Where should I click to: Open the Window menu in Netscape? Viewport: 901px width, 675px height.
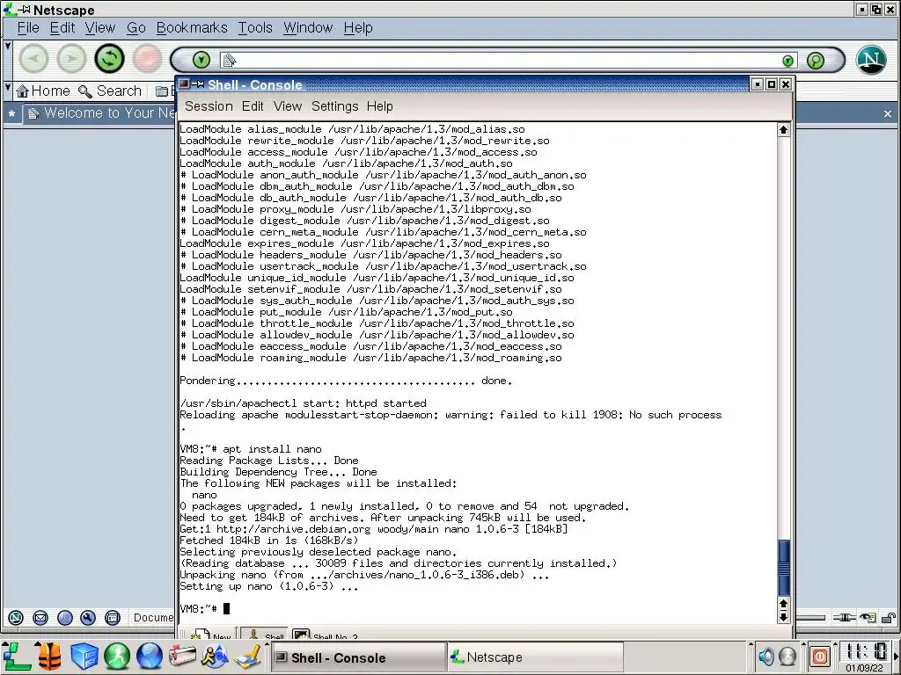(x=308, y=27)
